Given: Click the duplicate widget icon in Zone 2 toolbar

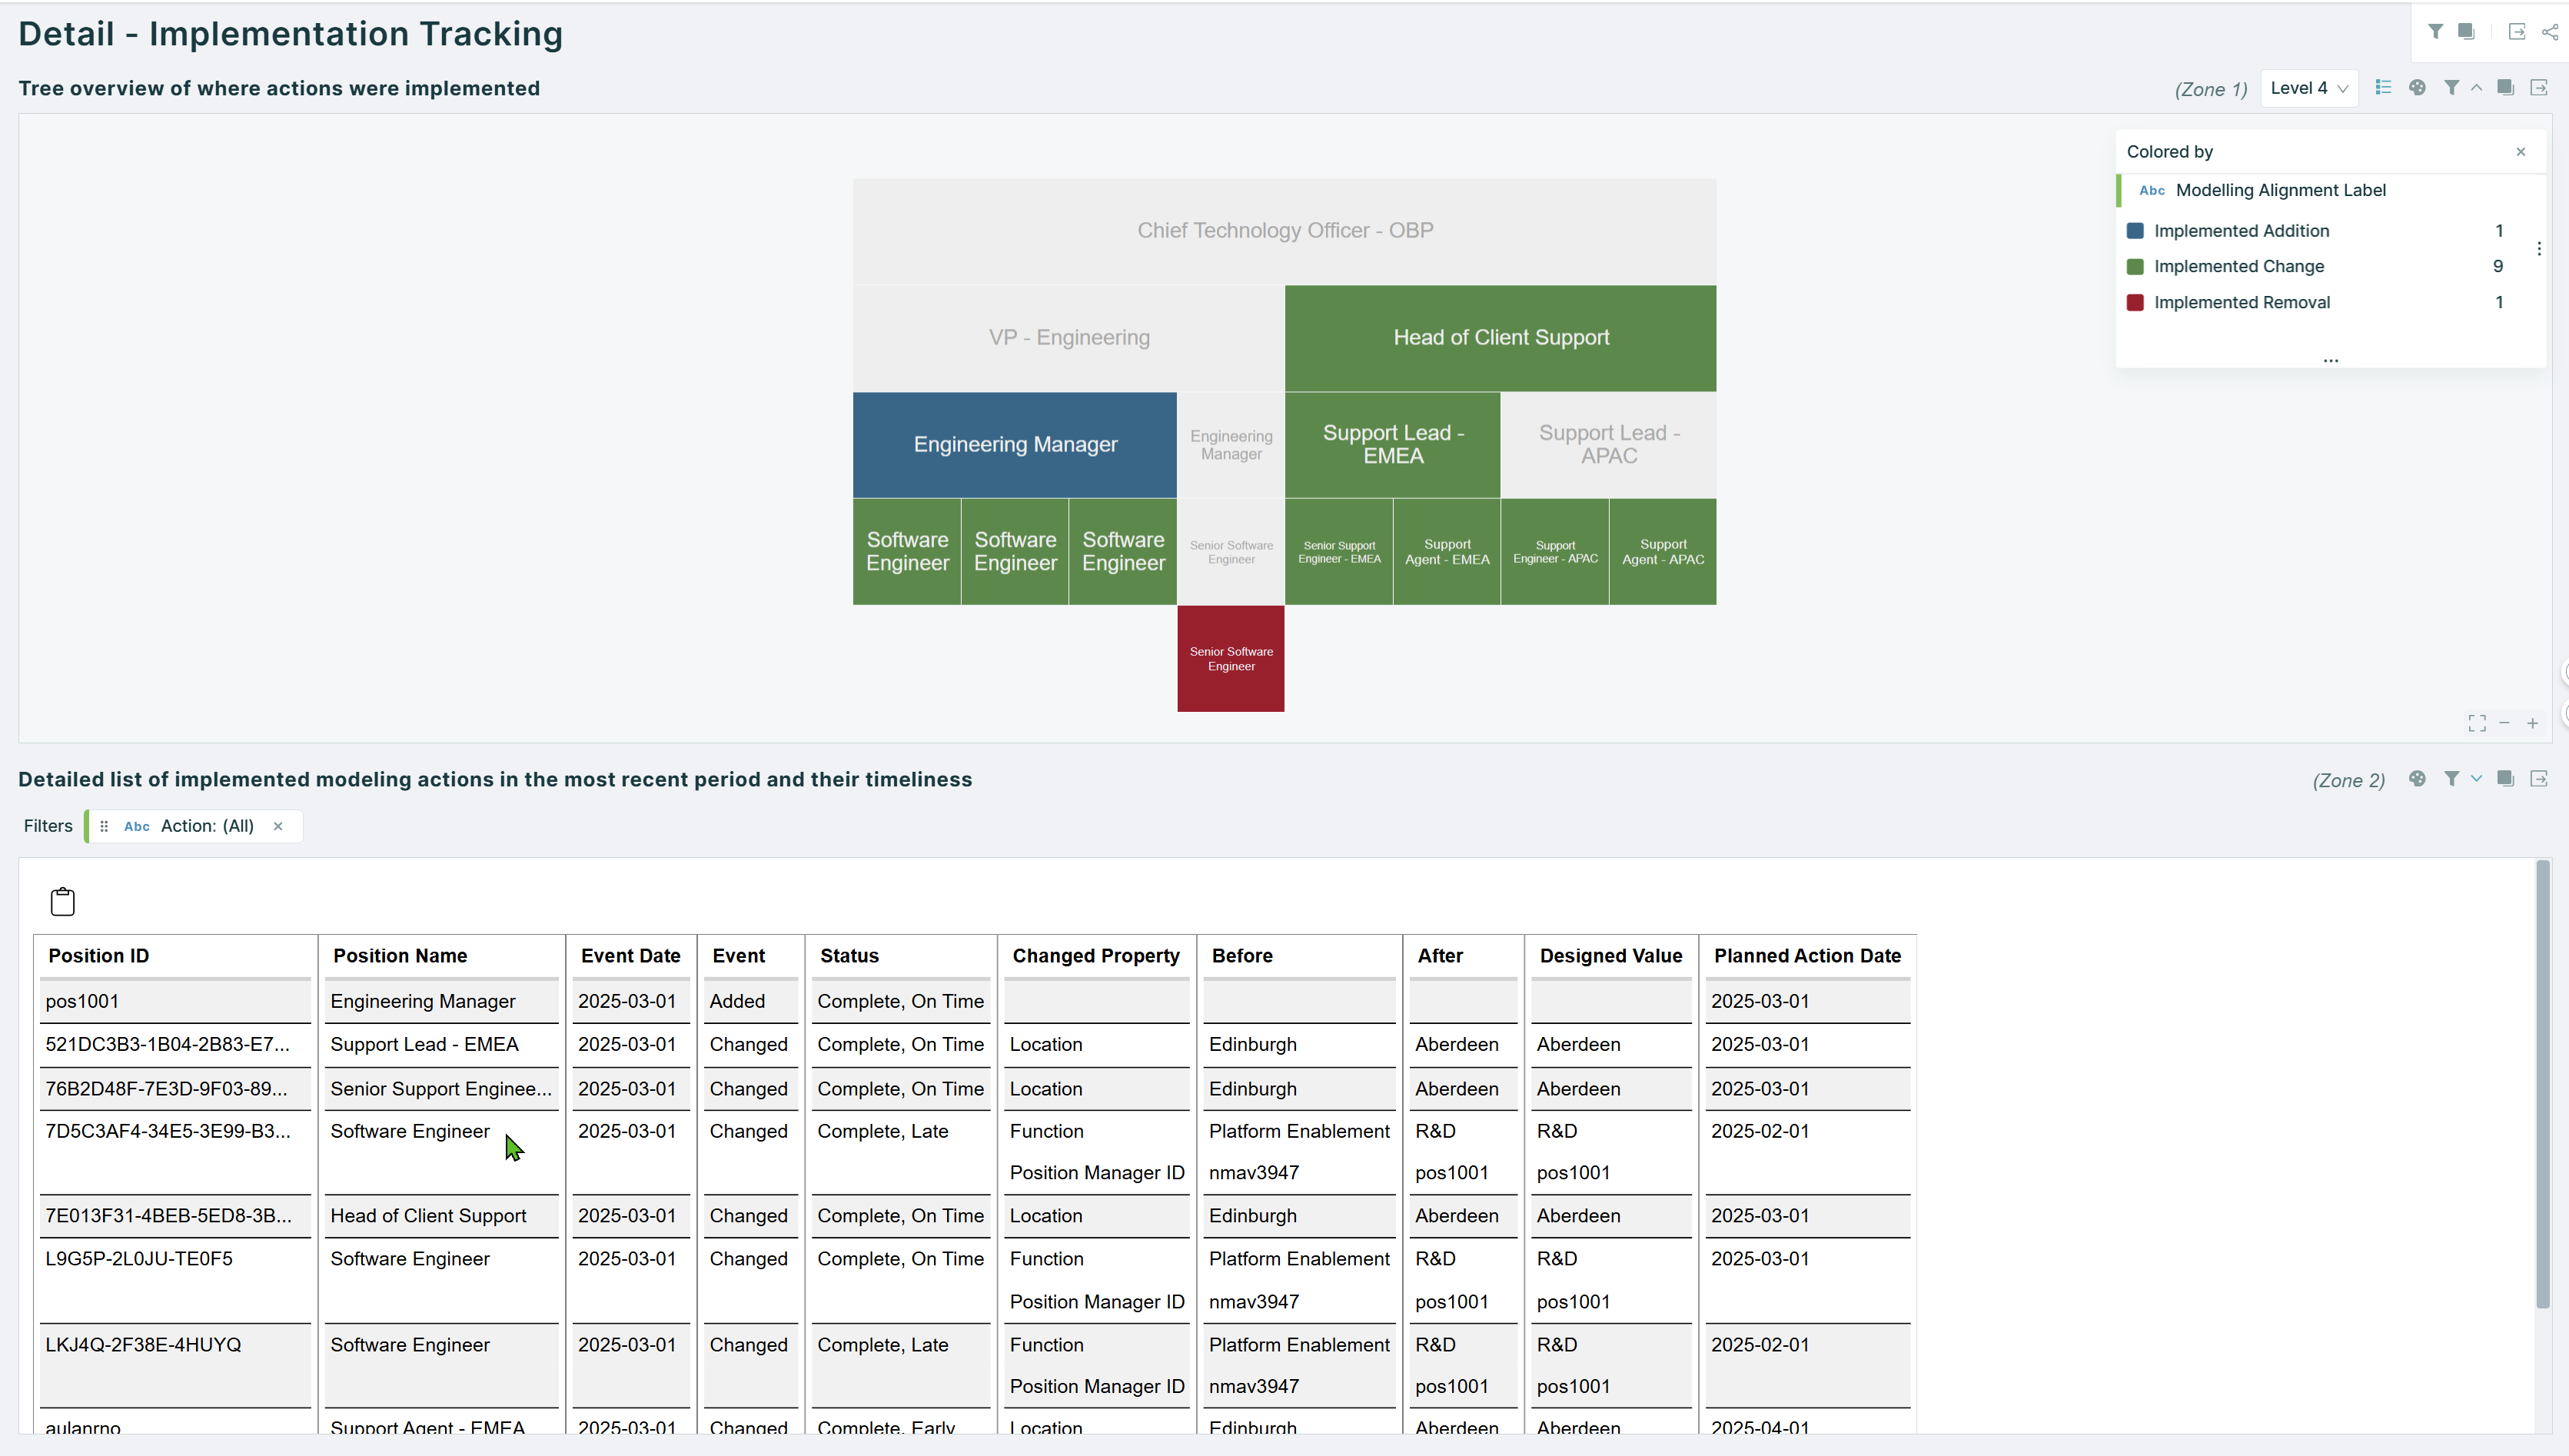Looking at the screenshot, I should pyautogui.click(x=2505, y=778).
